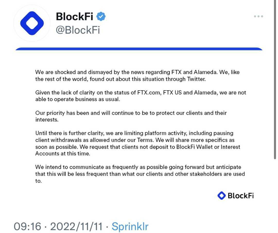Click the paragraph starting "Given the lack"
The image size is (278, 233).
pyautogui.click(x=141, y=96)
